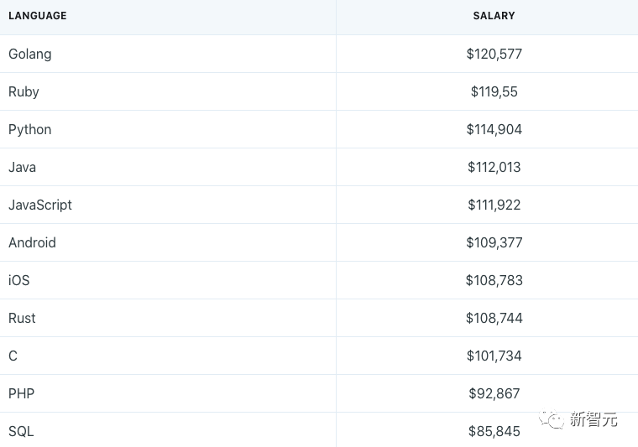
Task: Click the WeChat logo watermark icon
Action: (x=552, y=419)
